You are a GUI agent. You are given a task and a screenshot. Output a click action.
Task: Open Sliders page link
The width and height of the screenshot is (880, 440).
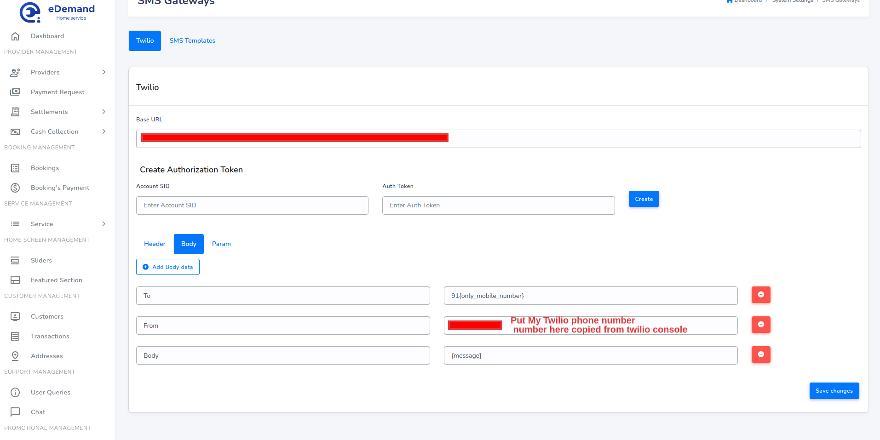(x=41, y=260)
